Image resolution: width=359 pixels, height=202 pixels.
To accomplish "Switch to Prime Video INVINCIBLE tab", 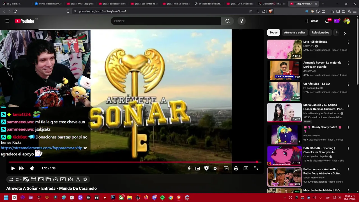I will point(48,4).
